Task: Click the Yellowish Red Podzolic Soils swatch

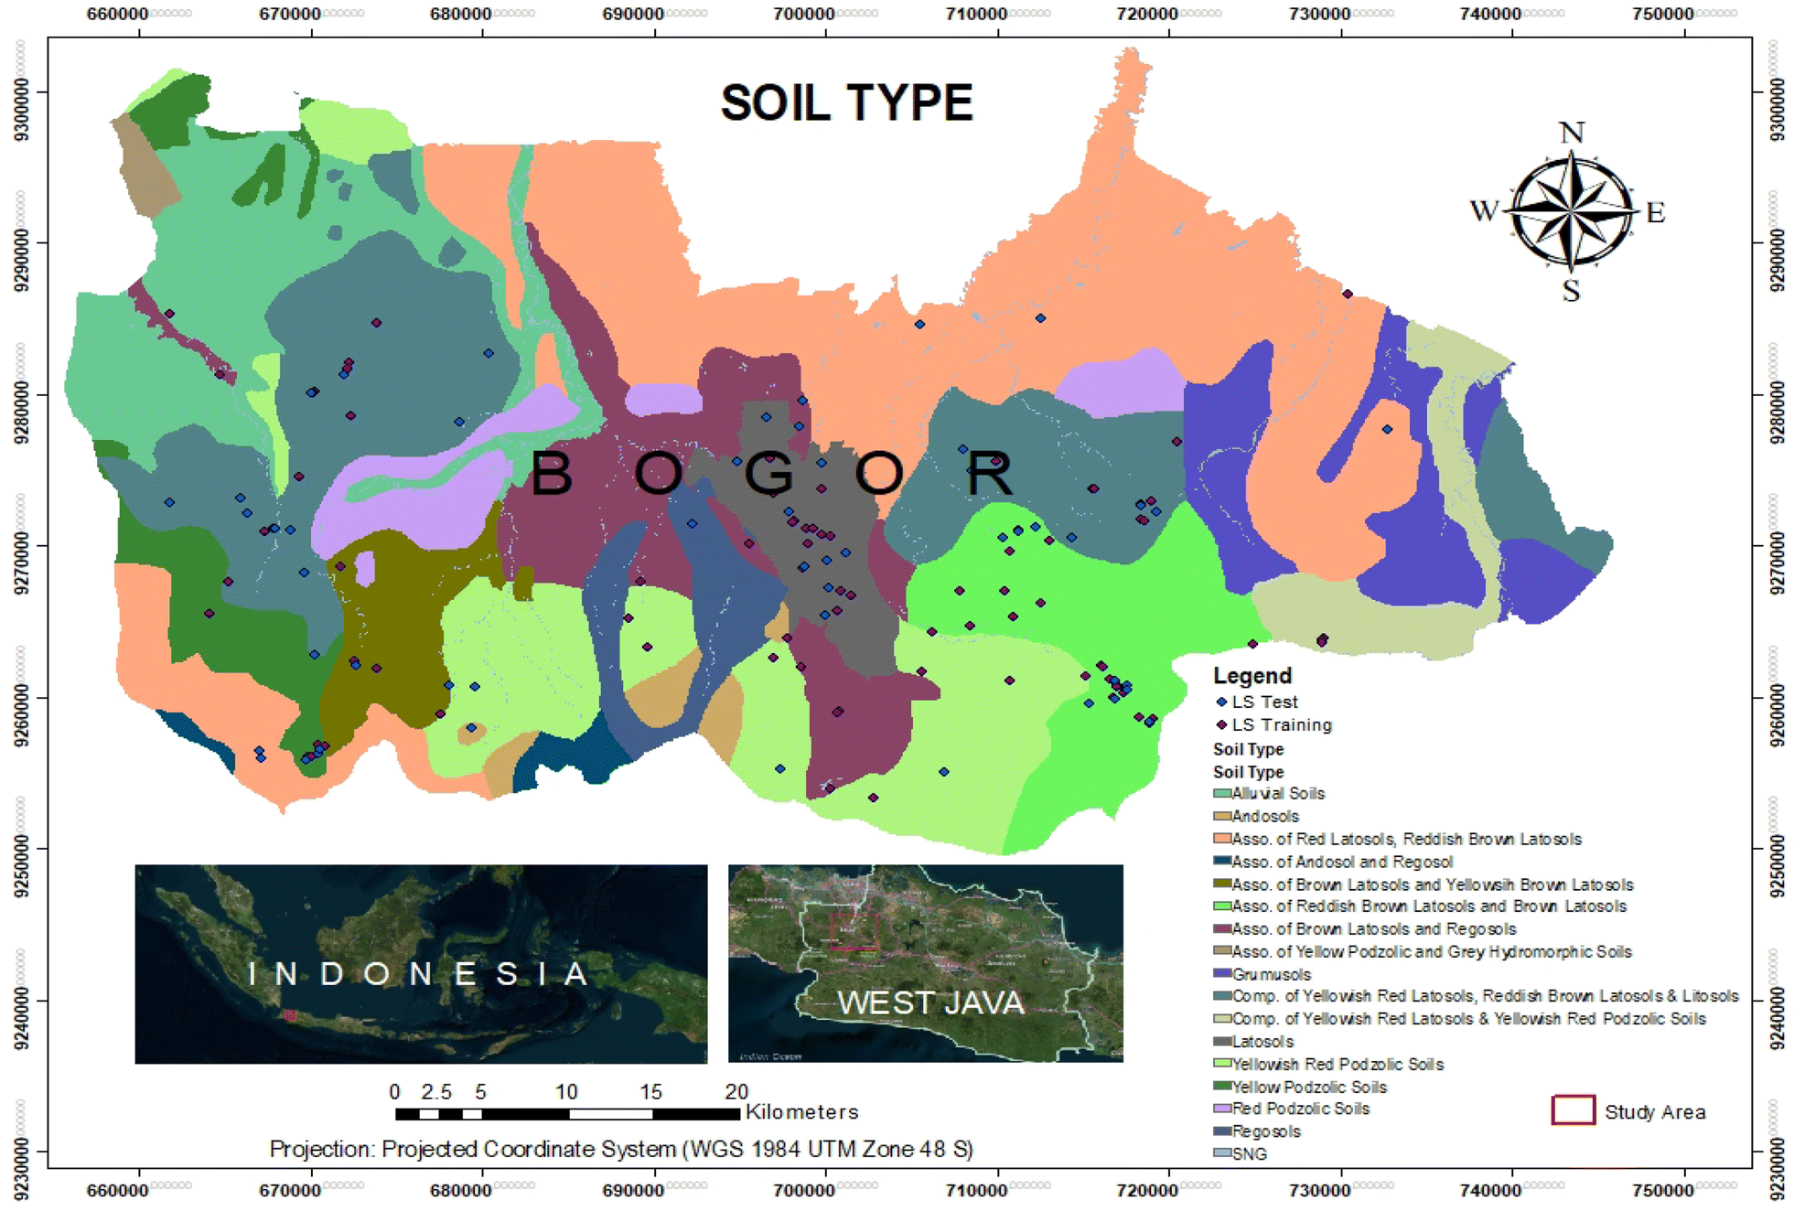Action: pyautogui.click(x=1221, y=1064)
